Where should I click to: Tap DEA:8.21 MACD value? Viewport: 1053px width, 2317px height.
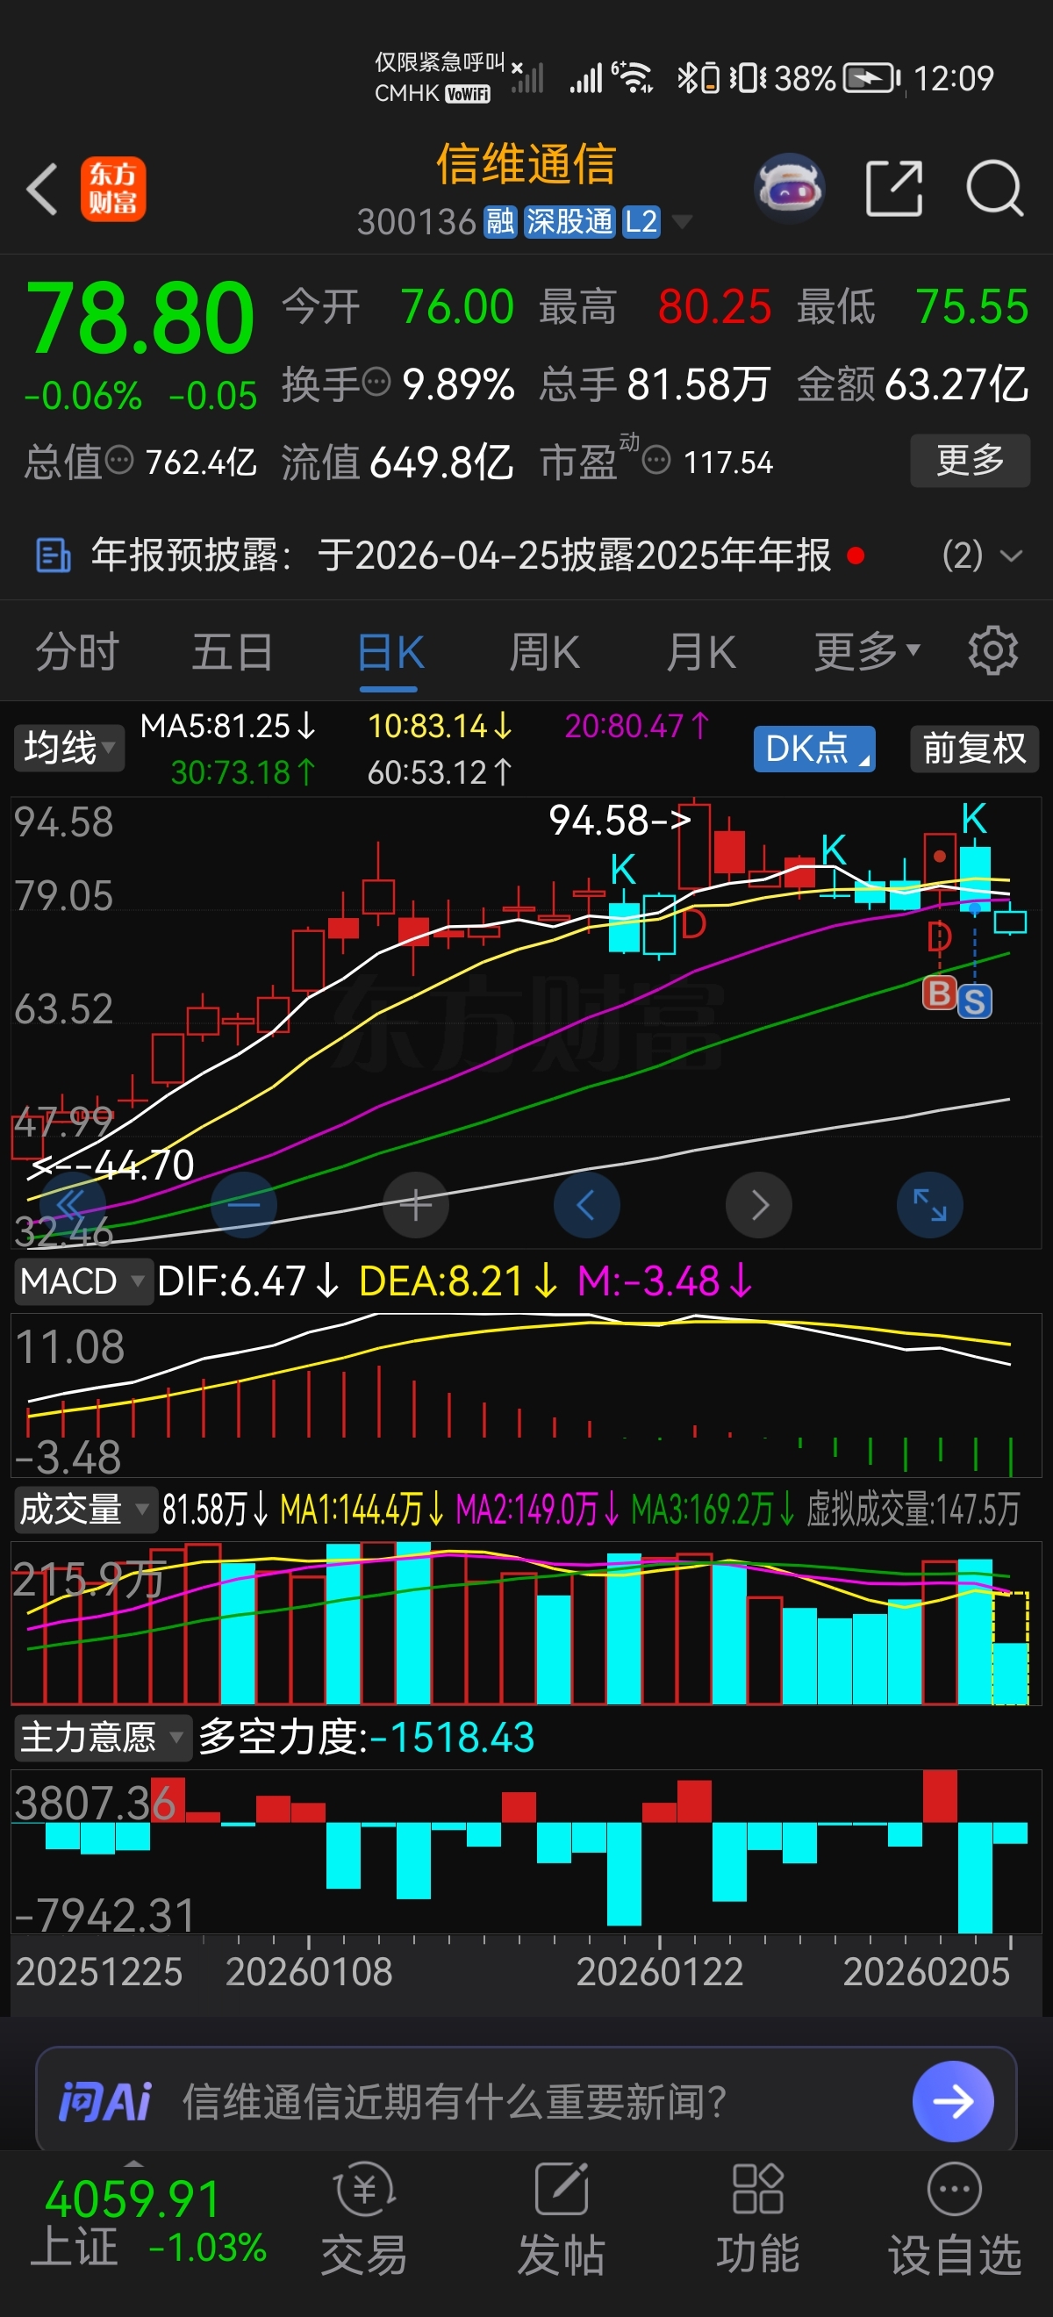point(459,1280)
